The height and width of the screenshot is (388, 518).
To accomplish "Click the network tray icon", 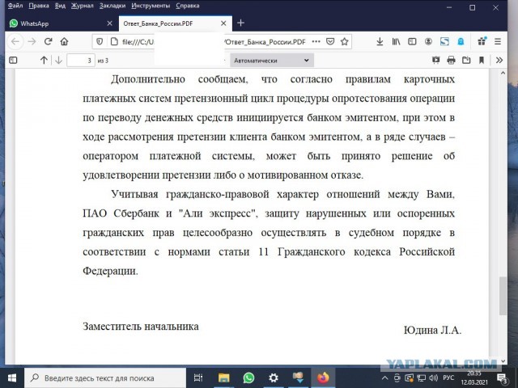I will (421, 378).
